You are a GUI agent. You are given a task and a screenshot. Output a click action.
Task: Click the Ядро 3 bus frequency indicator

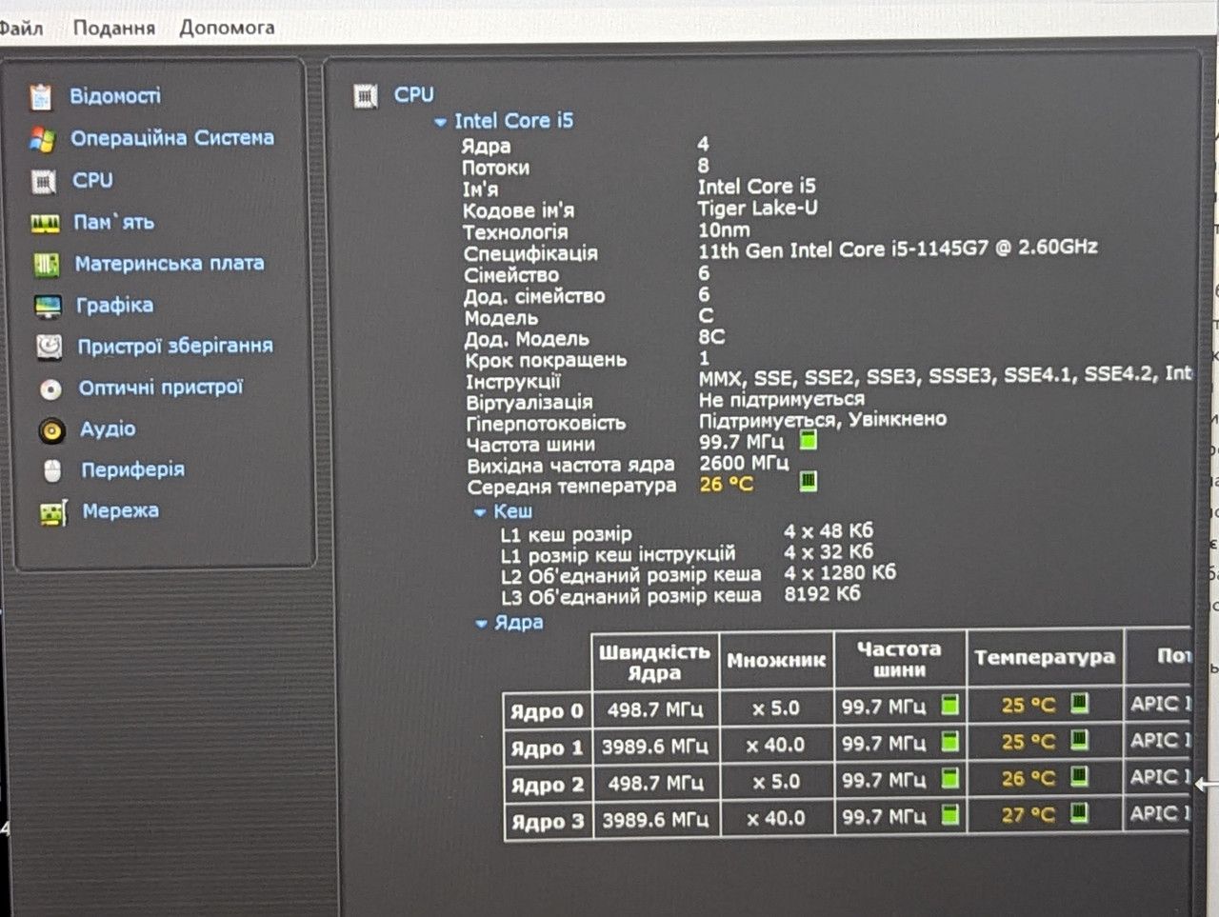click(x=949, y=815)
